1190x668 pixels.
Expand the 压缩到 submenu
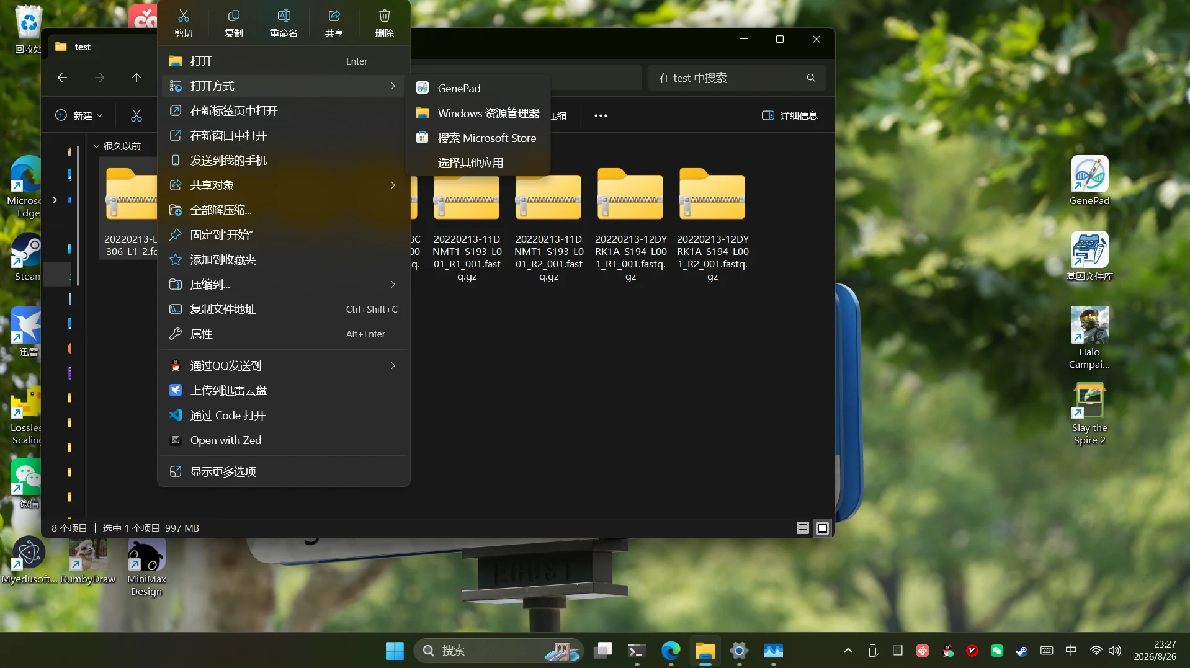point(284,284)
